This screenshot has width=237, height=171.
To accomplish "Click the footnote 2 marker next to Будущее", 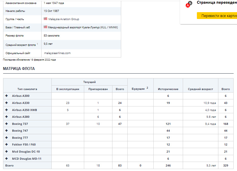I will (x=147, y=88).
